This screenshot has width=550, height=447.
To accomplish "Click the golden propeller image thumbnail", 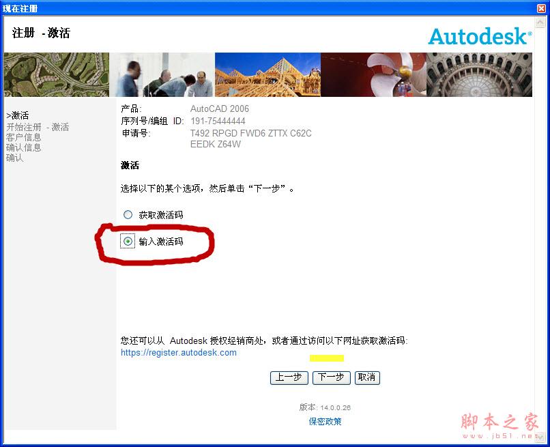I will coord(374,75).
